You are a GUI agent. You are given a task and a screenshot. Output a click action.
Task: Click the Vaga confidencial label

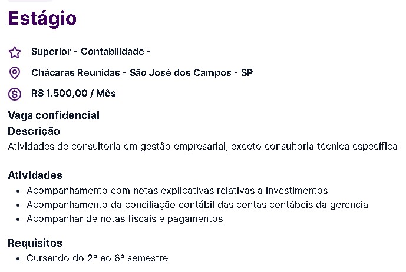[x=54, y=115]
